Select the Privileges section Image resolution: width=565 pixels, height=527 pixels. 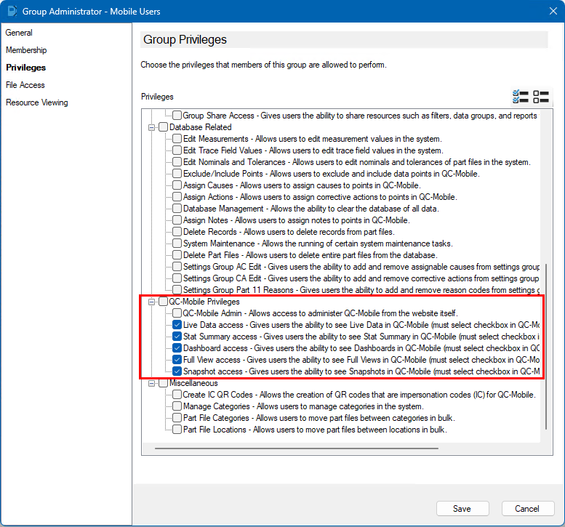(26, 68)
